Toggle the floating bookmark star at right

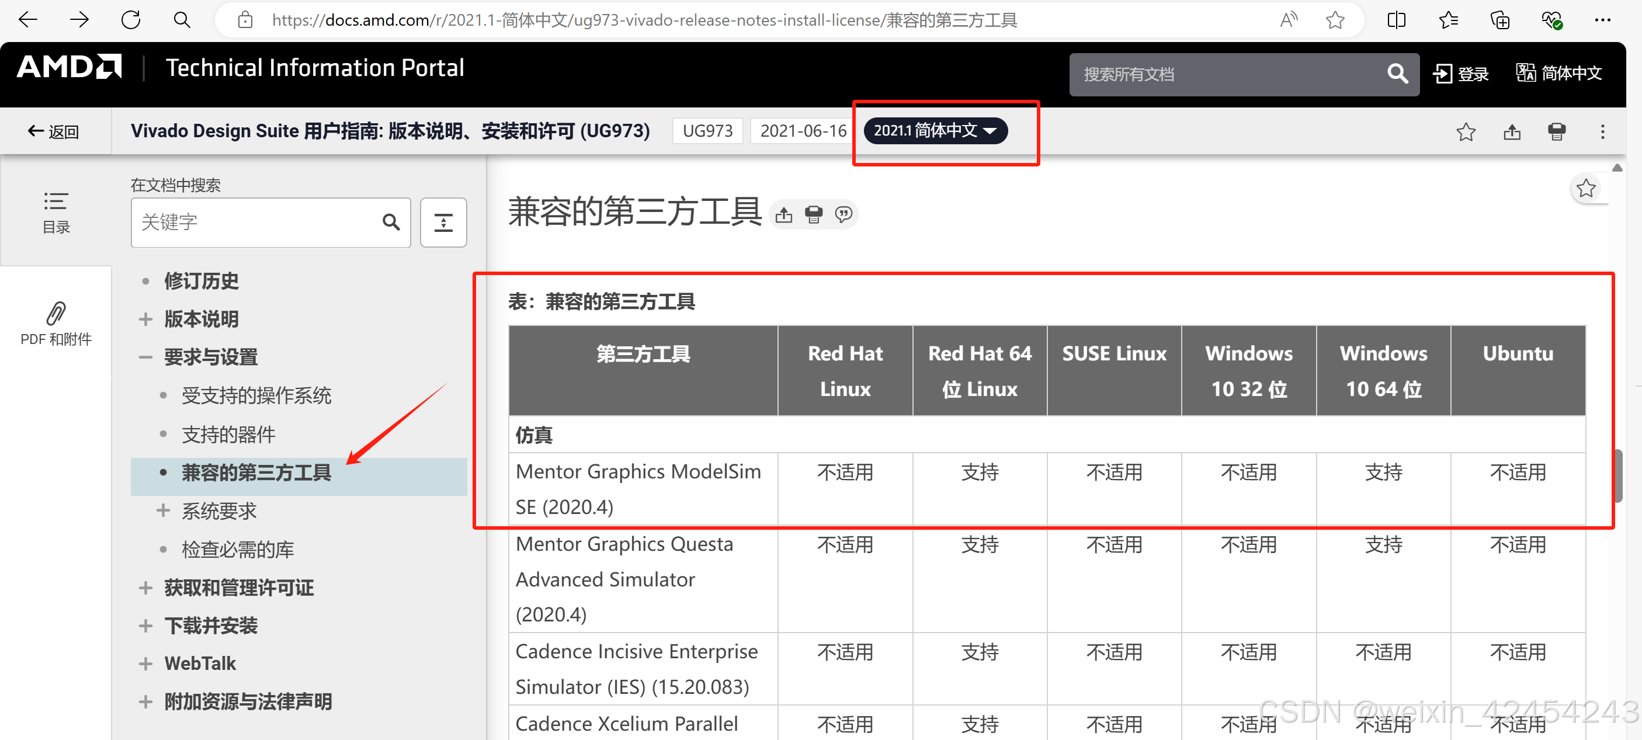pos(1586,189)
